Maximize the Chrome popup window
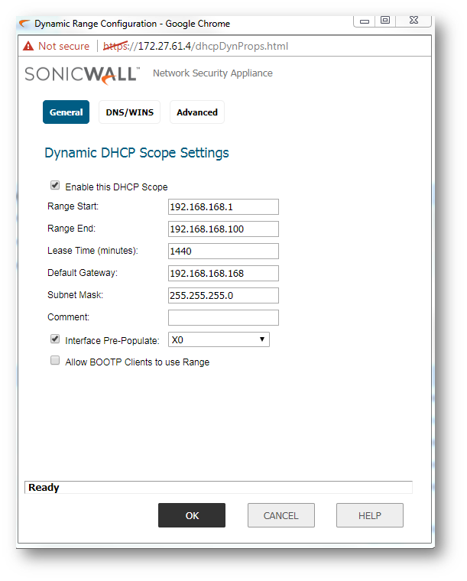 point(385,21)
